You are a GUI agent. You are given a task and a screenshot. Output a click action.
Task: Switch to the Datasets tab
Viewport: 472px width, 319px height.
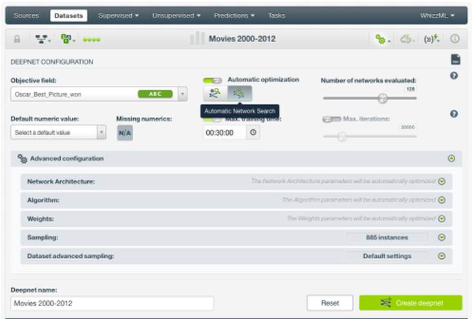pos(69,15)
